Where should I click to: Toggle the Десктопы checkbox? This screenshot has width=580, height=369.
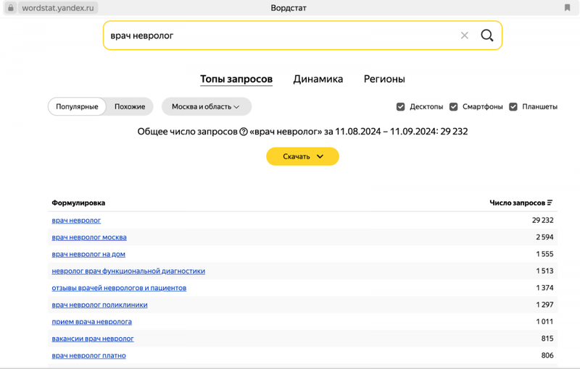401,106
